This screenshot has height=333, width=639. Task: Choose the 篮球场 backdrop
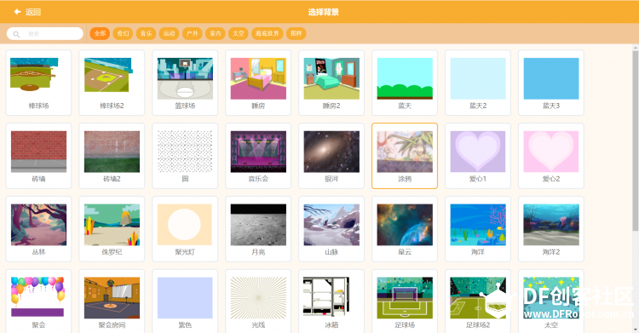click(185, 83)
